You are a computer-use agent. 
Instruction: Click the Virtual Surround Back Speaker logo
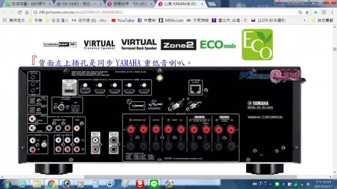pos(139,44)
